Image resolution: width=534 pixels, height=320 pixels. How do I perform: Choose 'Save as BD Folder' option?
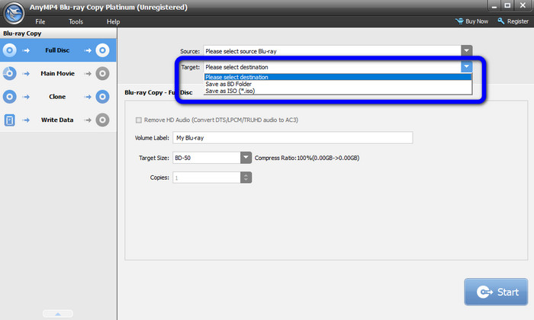338,84
